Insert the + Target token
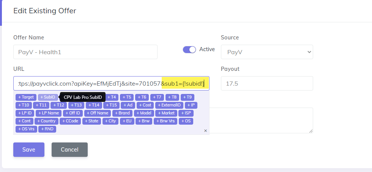The height and width of the screenshot is (172, 372). (26, 97)
